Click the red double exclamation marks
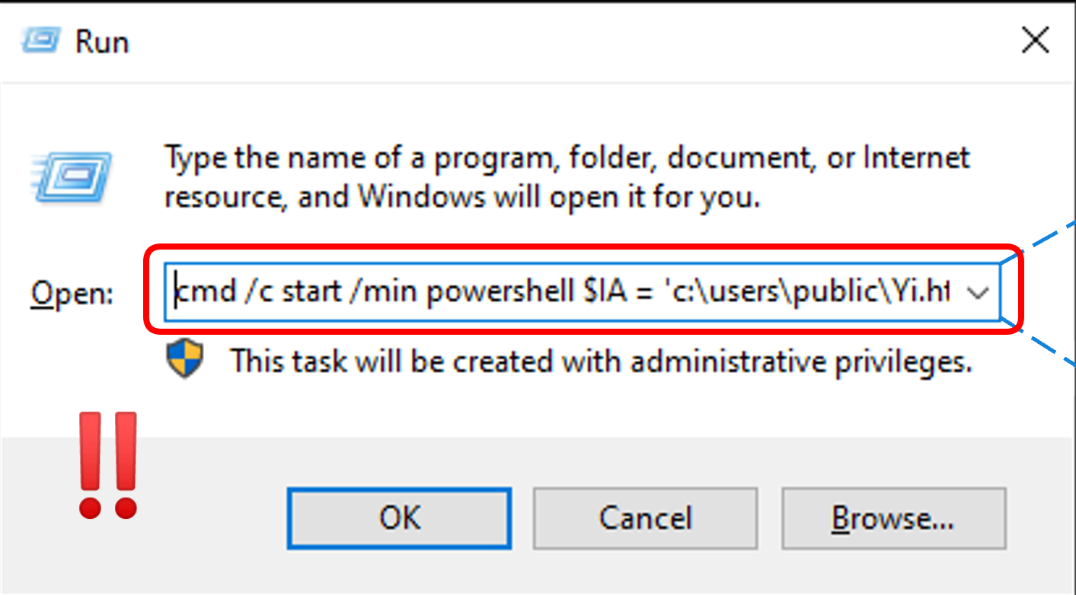 (x=108, y=465)
